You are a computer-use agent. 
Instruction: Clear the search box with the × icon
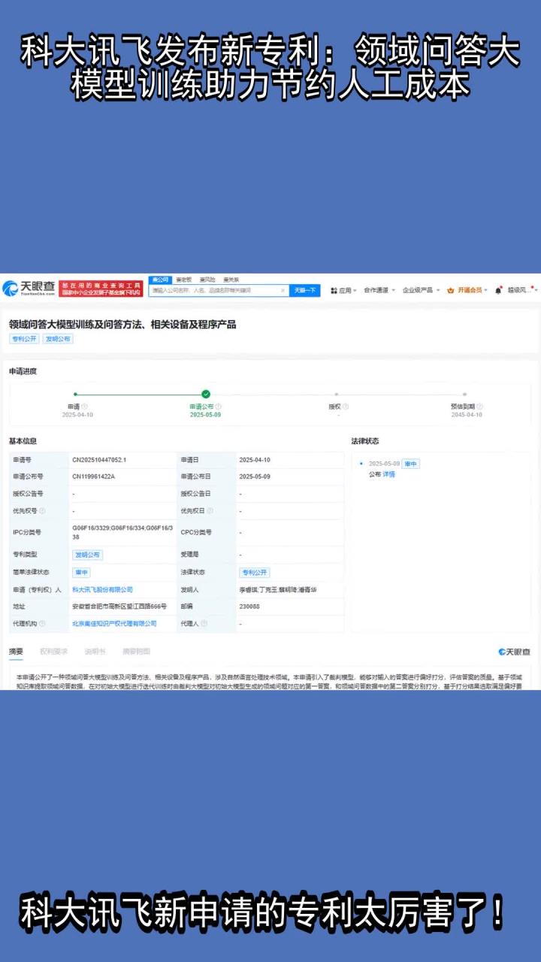coord(283,290)
